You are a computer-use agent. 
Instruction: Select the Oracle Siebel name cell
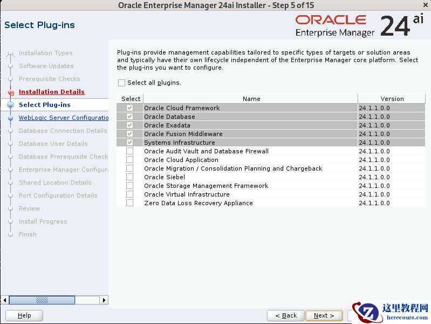[x=251, y=177]
